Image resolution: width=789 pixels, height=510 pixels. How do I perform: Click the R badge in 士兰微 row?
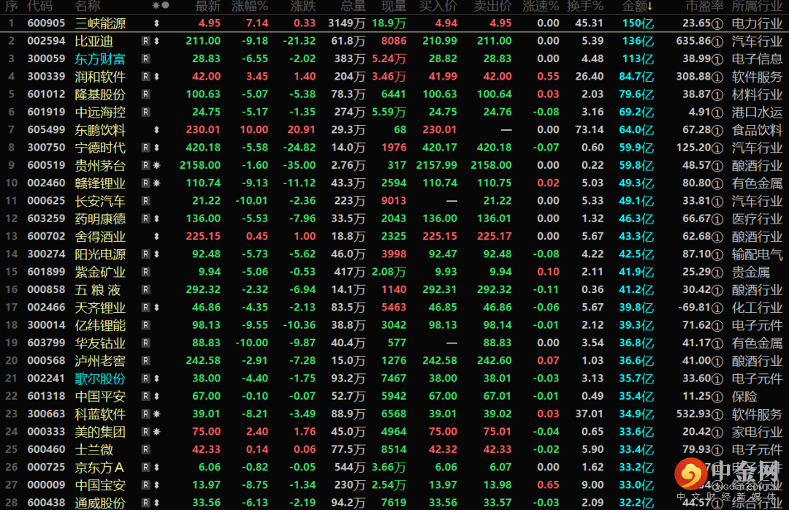tap(145, 449)
